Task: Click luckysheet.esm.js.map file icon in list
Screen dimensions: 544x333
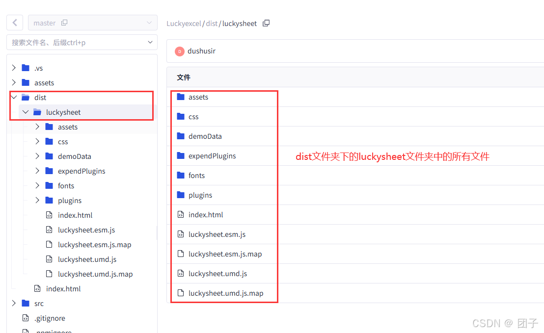Action: click(180, 254)
